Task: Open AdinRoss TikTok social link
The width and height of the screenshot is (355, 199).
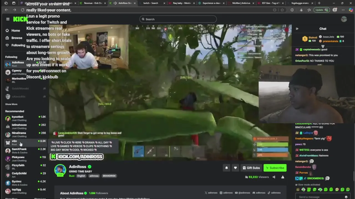Action: pyautogui.click(x=274, y=193)
